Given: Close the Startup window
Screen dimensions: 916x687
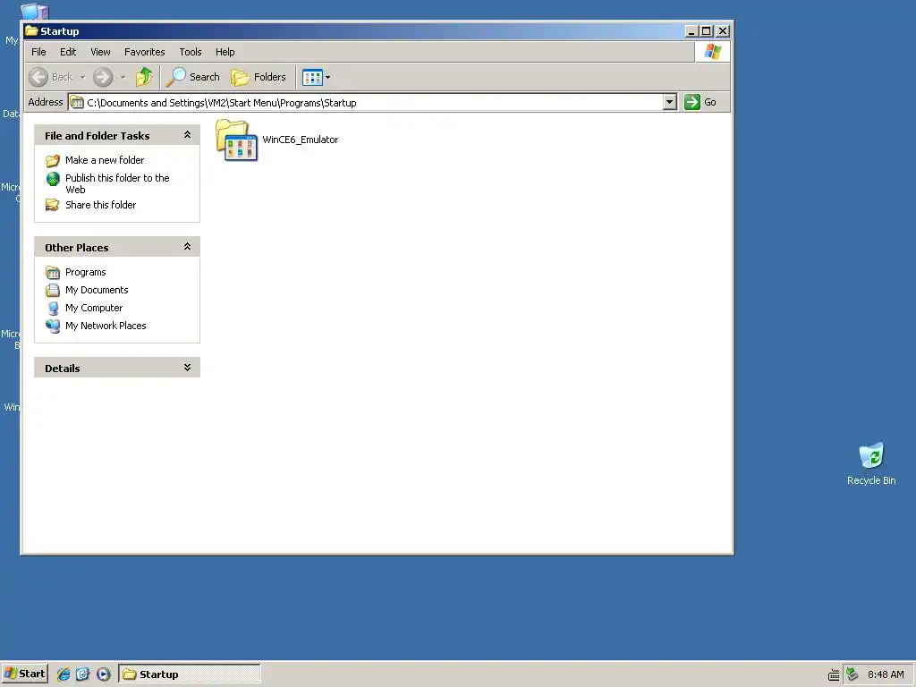Looking at the screenshot, I should pyautogui.click(x=723, y=31).
